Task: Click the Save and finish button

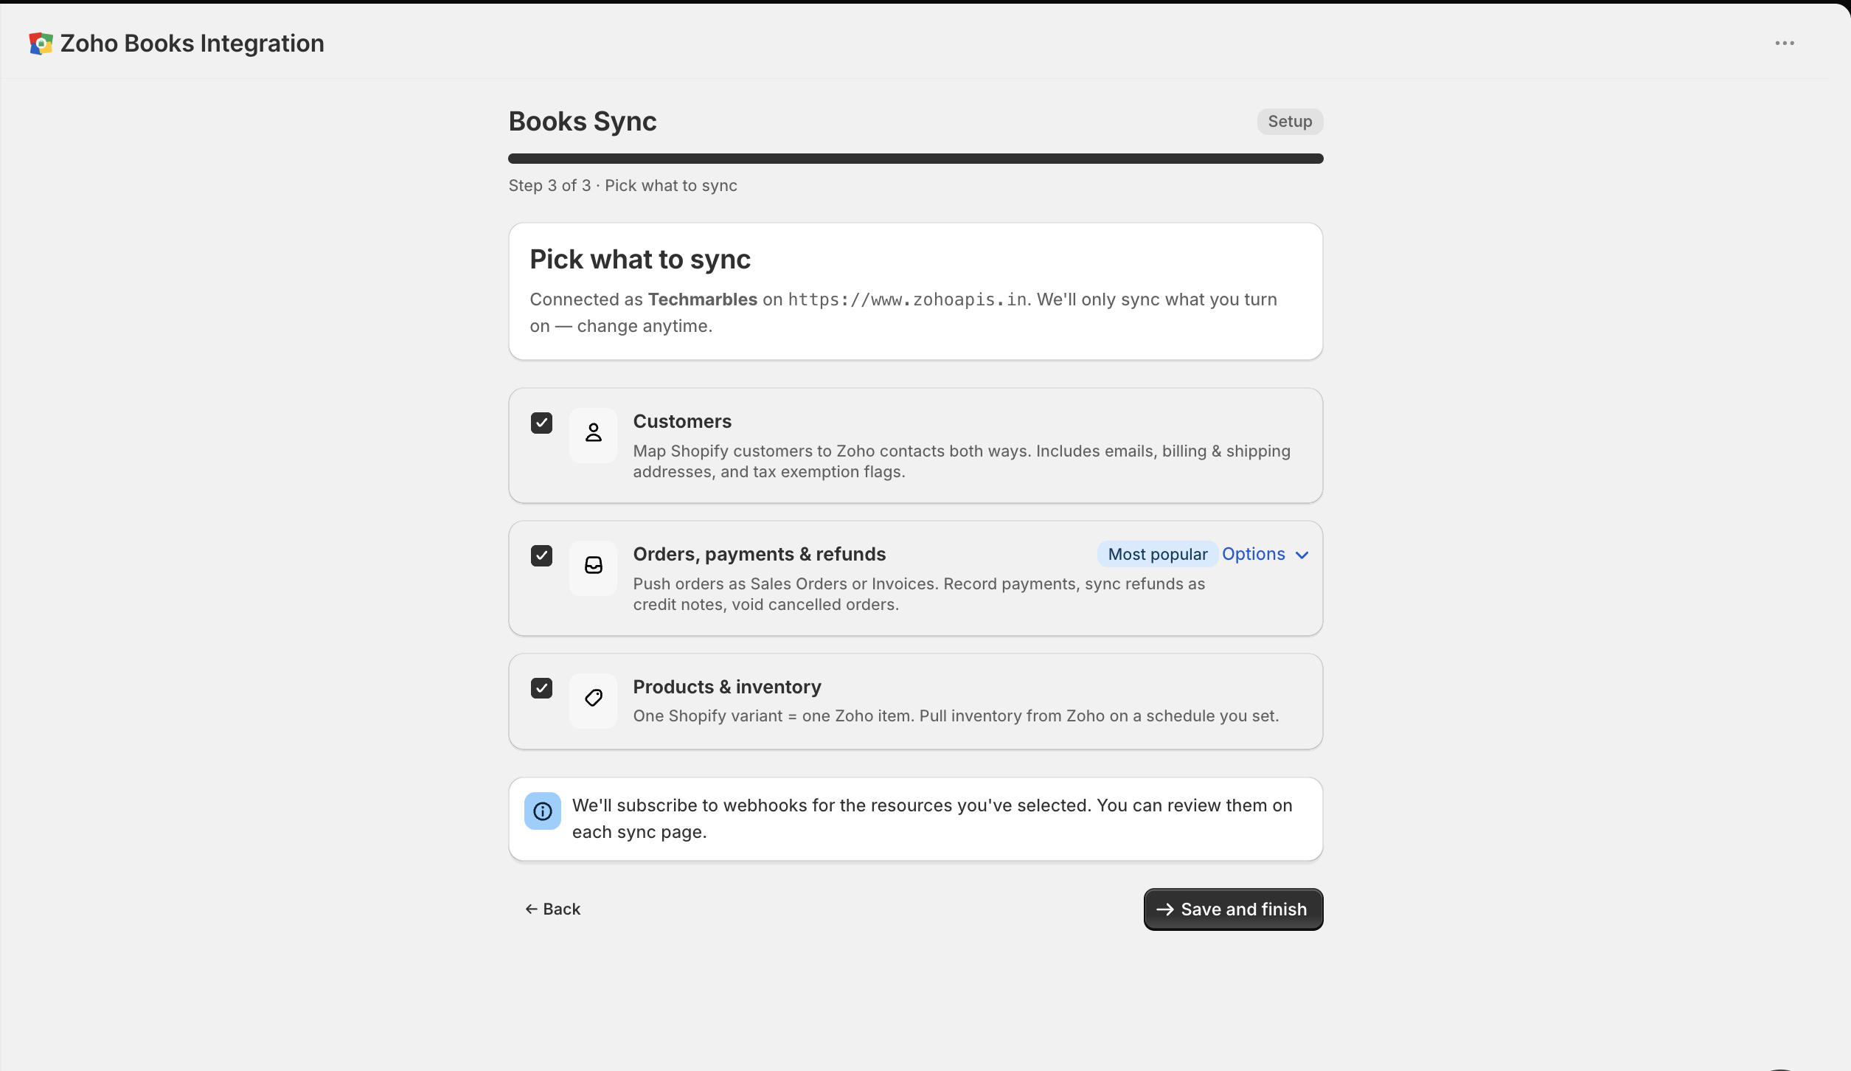Action: coord(1233,909)
